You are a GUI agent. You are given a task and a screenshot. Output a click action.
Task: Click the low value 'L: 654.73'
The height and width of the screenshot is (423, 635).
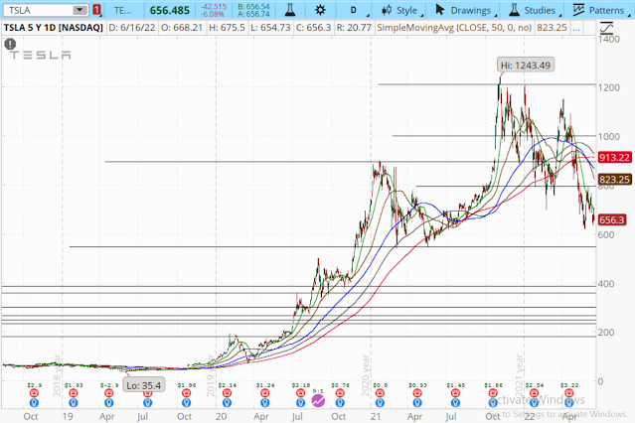pos(270,28)
